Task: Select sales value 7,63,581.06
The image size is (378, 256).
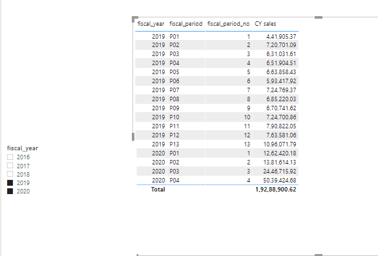Action: click(281, 135)
